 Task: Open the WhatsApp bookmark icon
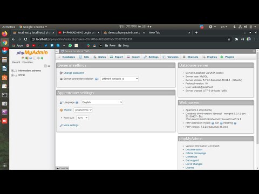(70, 45)
